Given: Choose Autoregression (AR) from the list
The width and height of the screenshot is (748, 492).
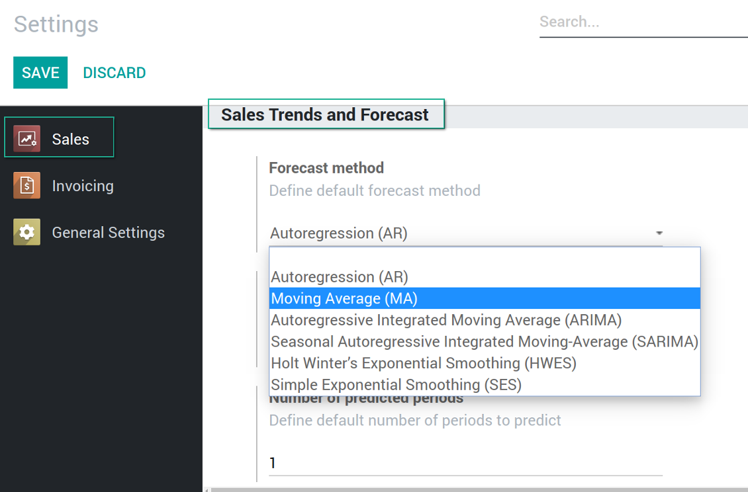Looking at the screenshot, I should (485, 277).
